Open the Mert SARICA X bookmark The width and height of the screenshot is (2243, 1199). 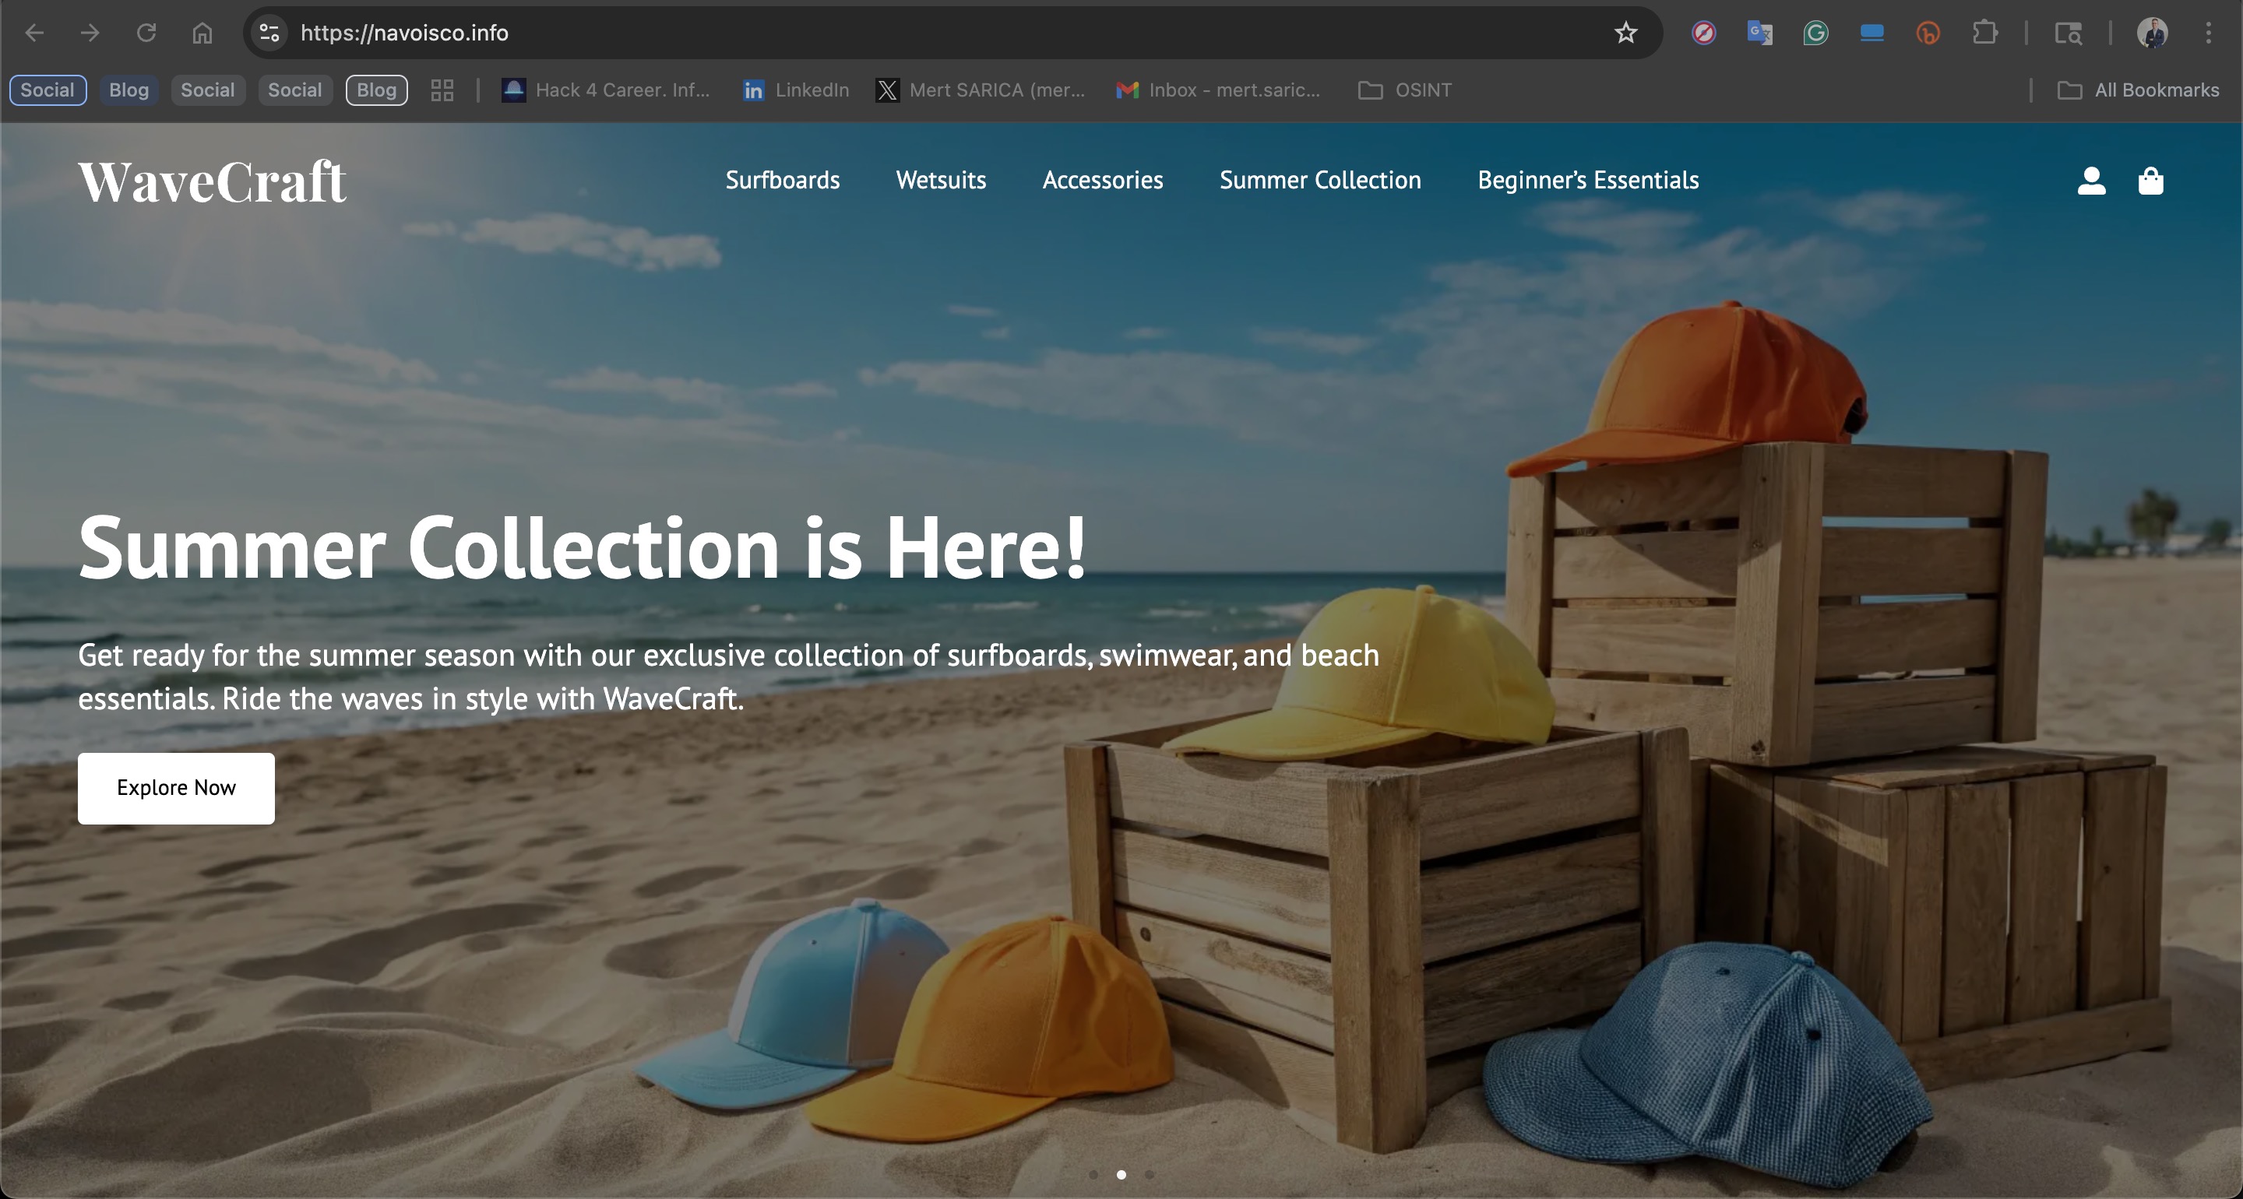pyautogui.click(x=981, y=90)
